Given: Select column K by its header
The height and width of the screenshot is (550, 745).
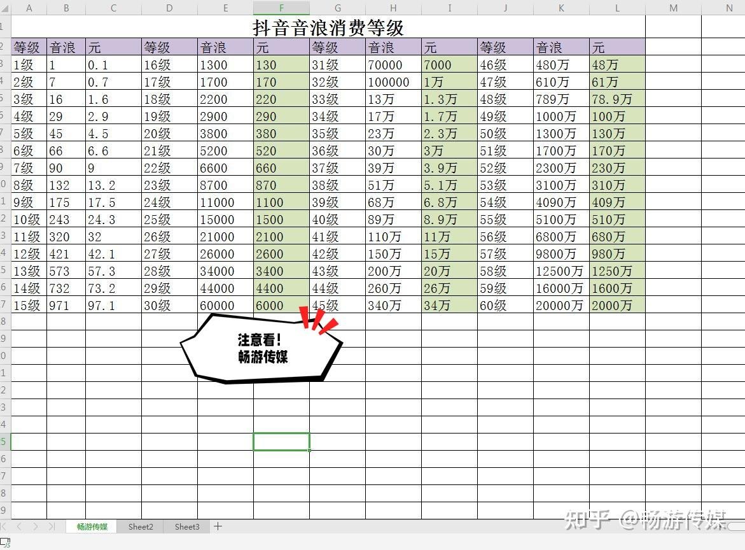Looking at the screenshot, I should tap(562, 8).
